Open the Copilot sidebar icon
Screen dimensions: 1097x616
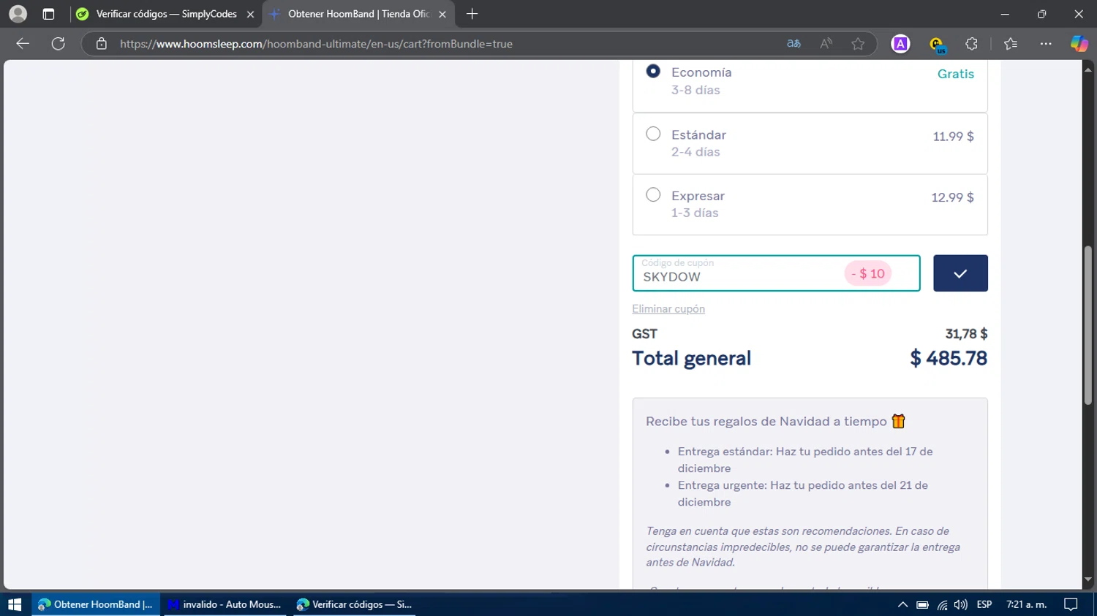coord(1079,44)
